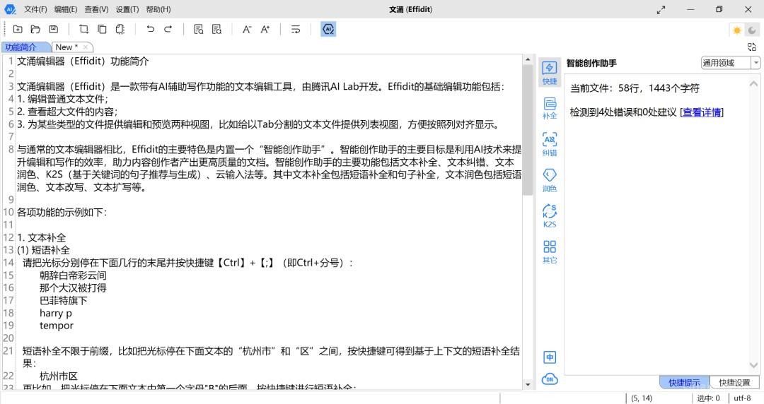This screenshot has width=764, height=404.
Task: Click assistant panel scroll-up chevron
Action: (x=754, y=84)
